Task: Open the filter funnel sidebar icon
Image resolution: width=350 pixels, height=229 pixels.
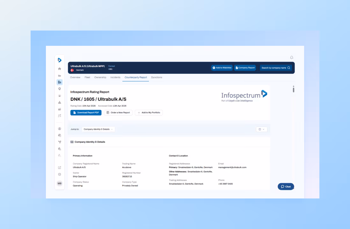Action: (x=60, y=142)
